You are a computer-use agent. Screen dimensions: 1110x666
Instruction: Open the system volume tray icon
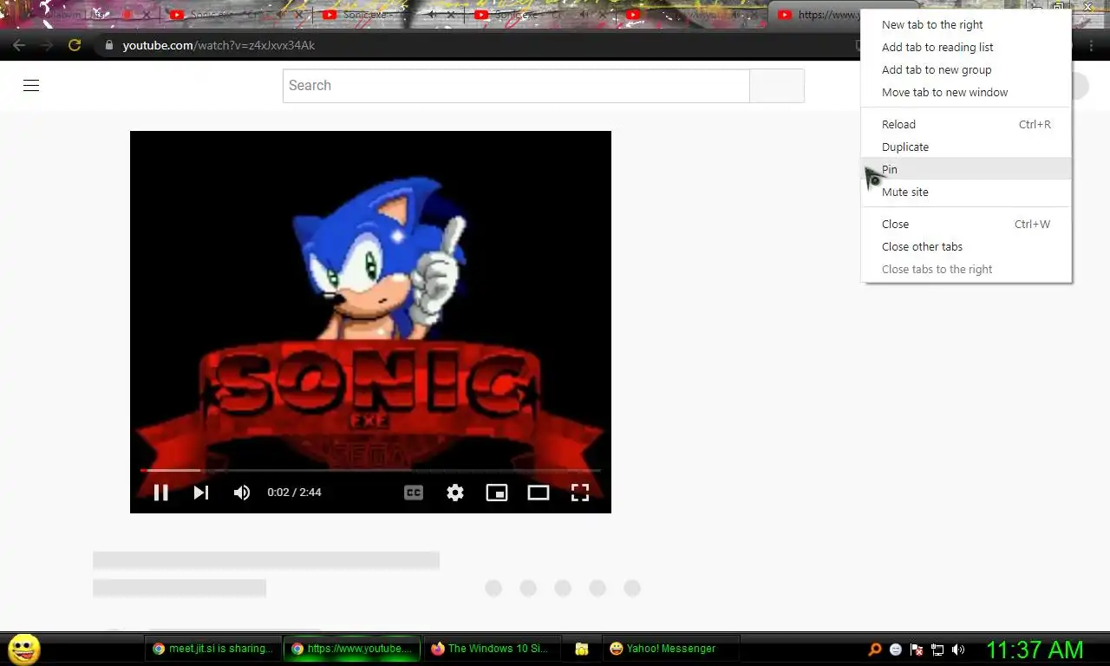[x=958, y=650]
